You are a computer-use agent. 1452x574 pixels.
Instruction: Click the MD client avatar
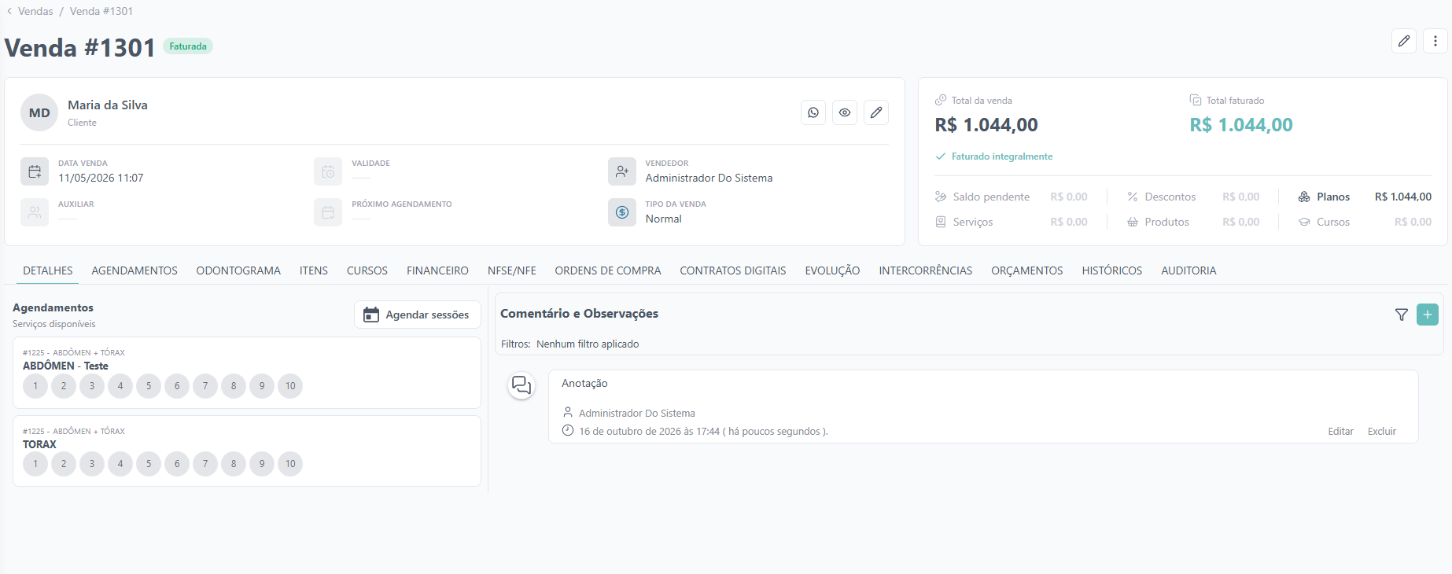point(39,112)
